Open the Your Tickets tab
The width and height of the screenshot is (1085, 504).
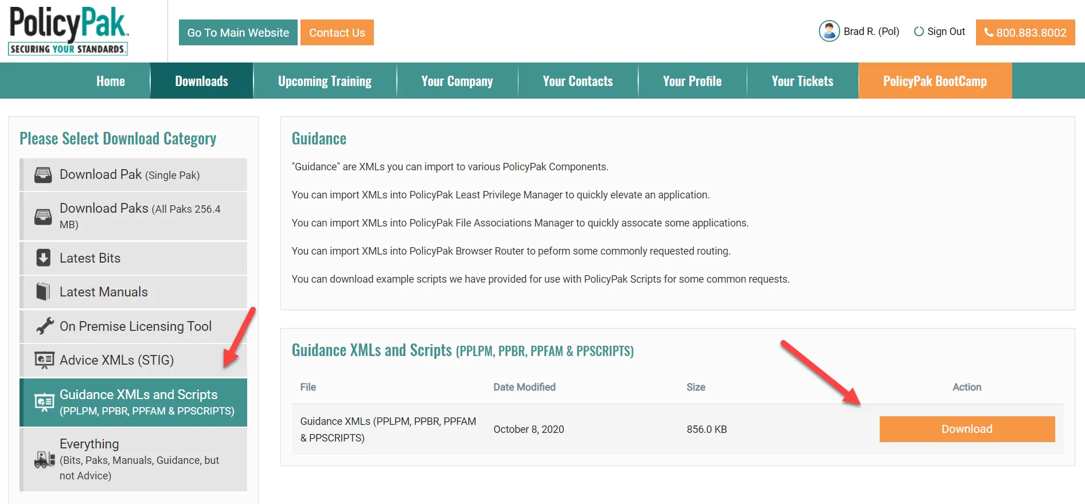pyautogui.click(x=802, y=81)
